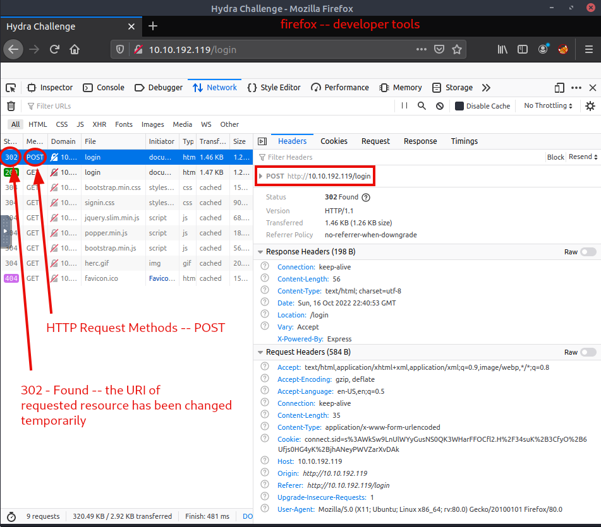Screen dimensions: 601x527
Task: Click the Resend button
Action: (x=581, y=157)
